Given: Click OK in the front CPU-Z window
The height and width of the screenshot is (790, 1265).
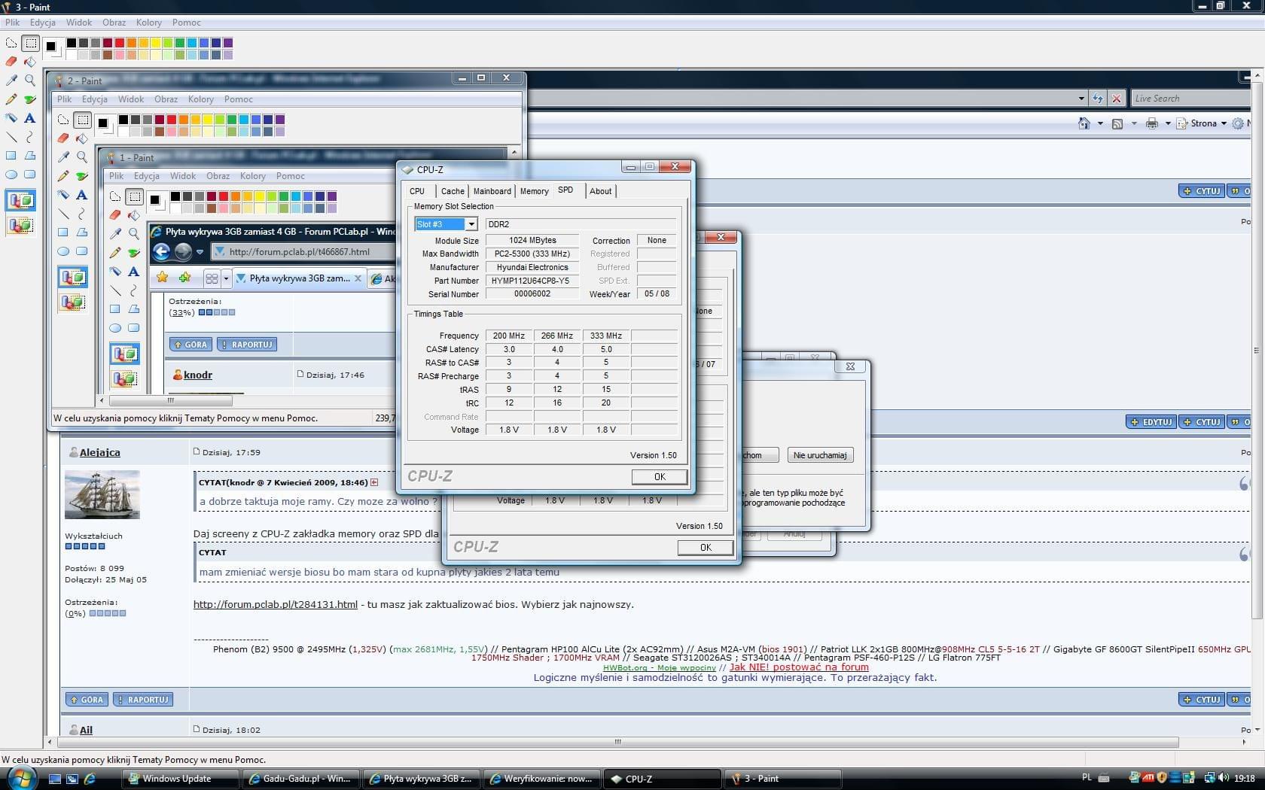Looking at the screenshot, I should click(660, 476).
